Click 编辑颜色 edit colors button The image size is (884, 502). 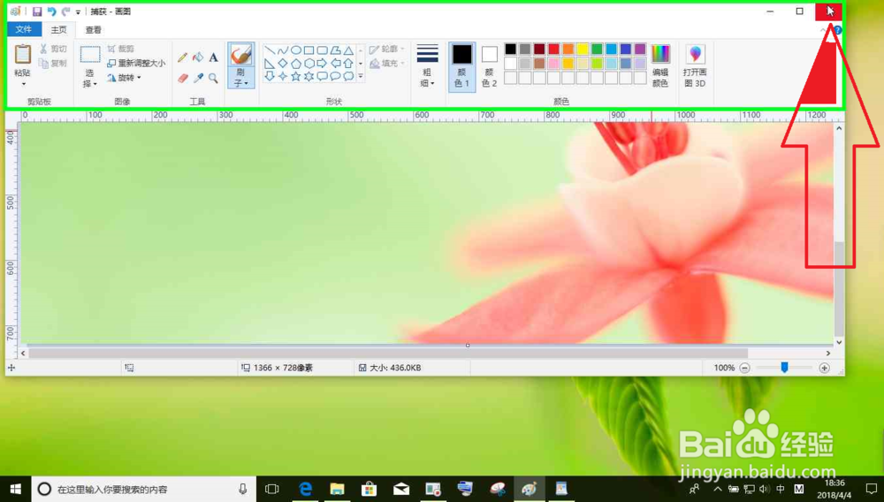[660, 65]
